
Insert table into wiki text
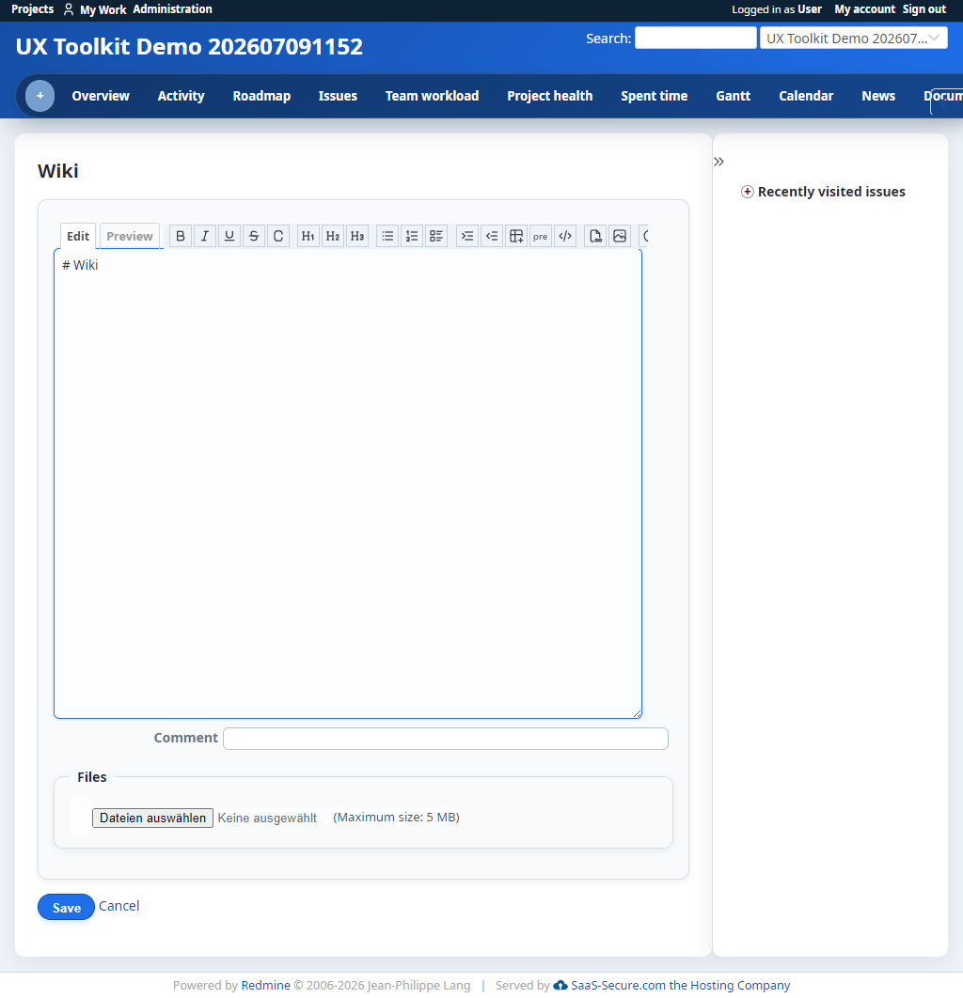point(516,236)
